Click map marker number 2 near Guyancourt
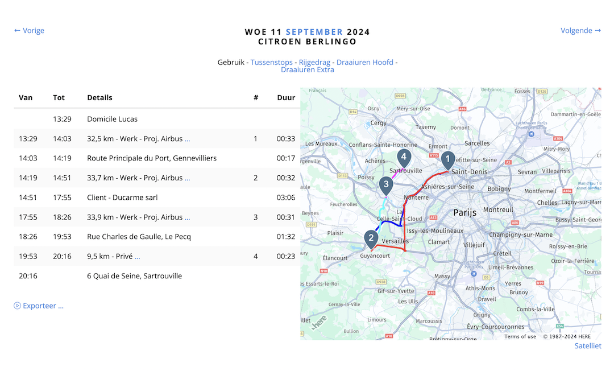Viewport: 614px width, 387px height. [x=371, y=239]
